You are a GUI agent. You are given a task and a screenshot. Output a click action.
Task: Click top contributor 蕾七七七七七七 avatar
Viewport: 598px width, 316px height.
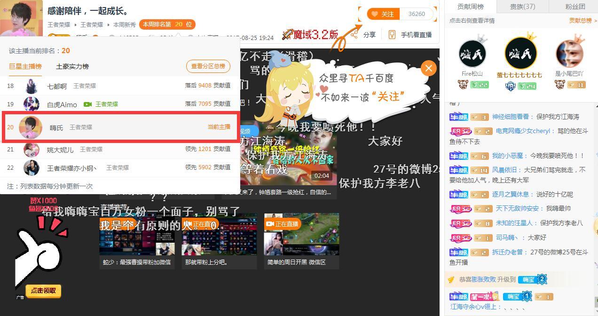(520, 53)
